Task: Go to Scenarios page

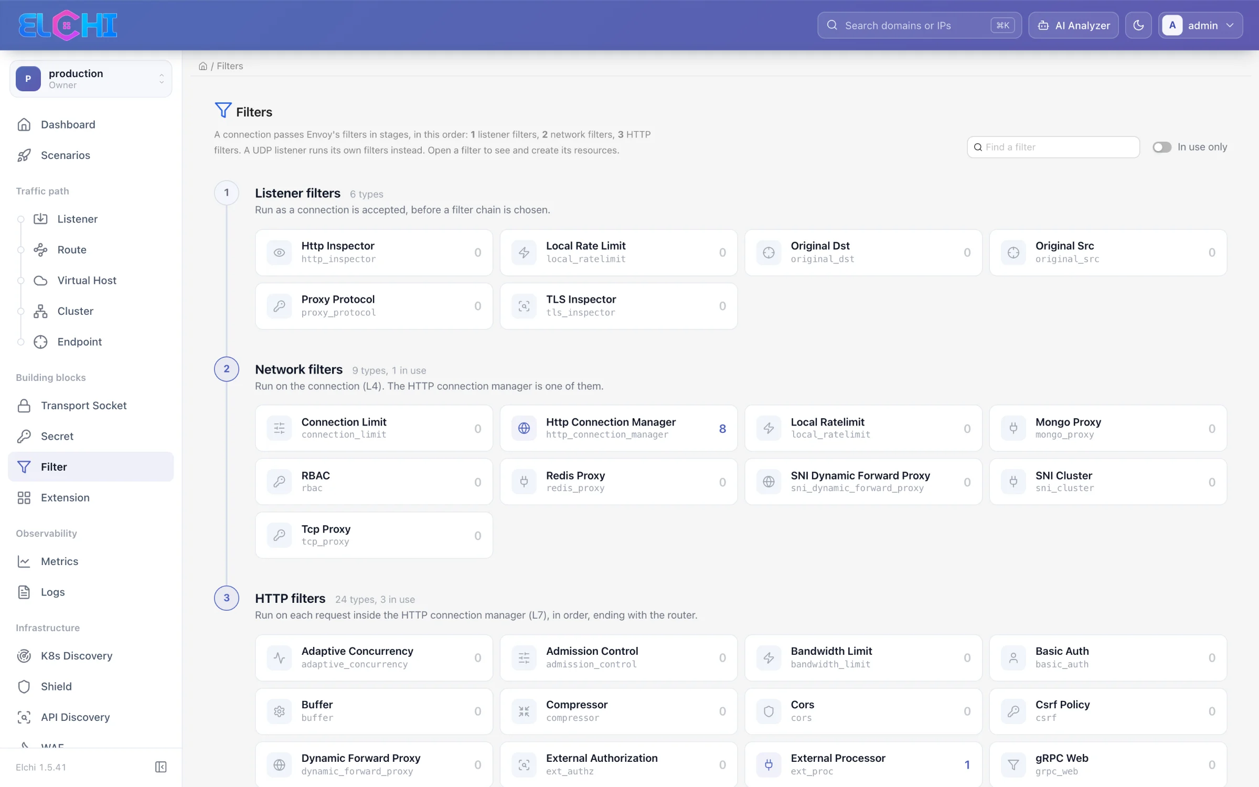Action: tap(91, 155)
